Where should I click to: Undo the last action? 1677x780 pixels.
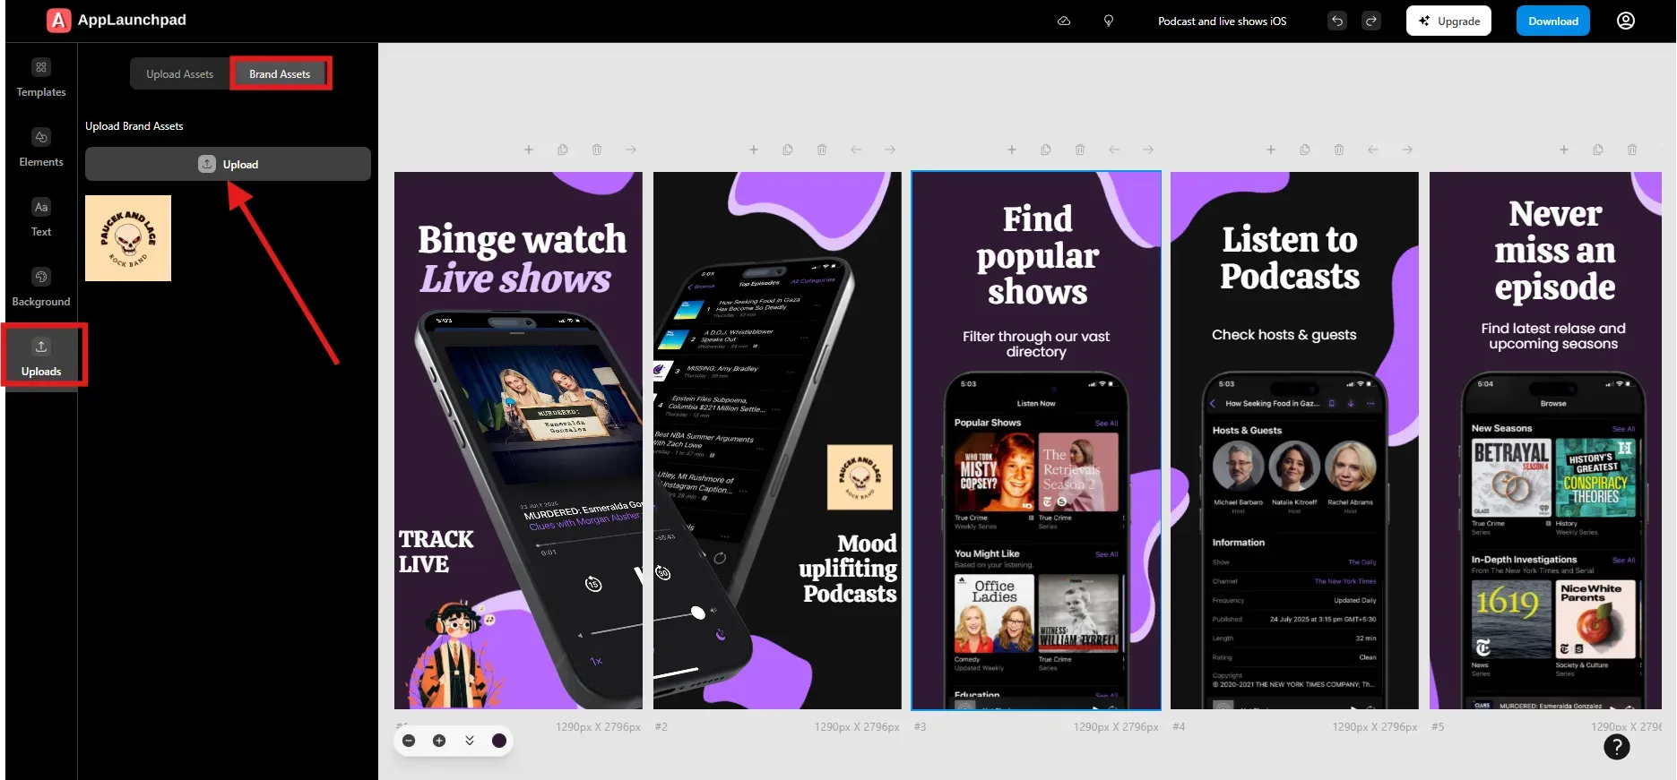point(1337,21)
